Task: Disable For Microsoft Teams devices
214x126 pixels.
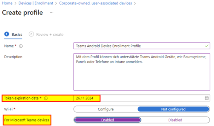Action: coord(175,120)
